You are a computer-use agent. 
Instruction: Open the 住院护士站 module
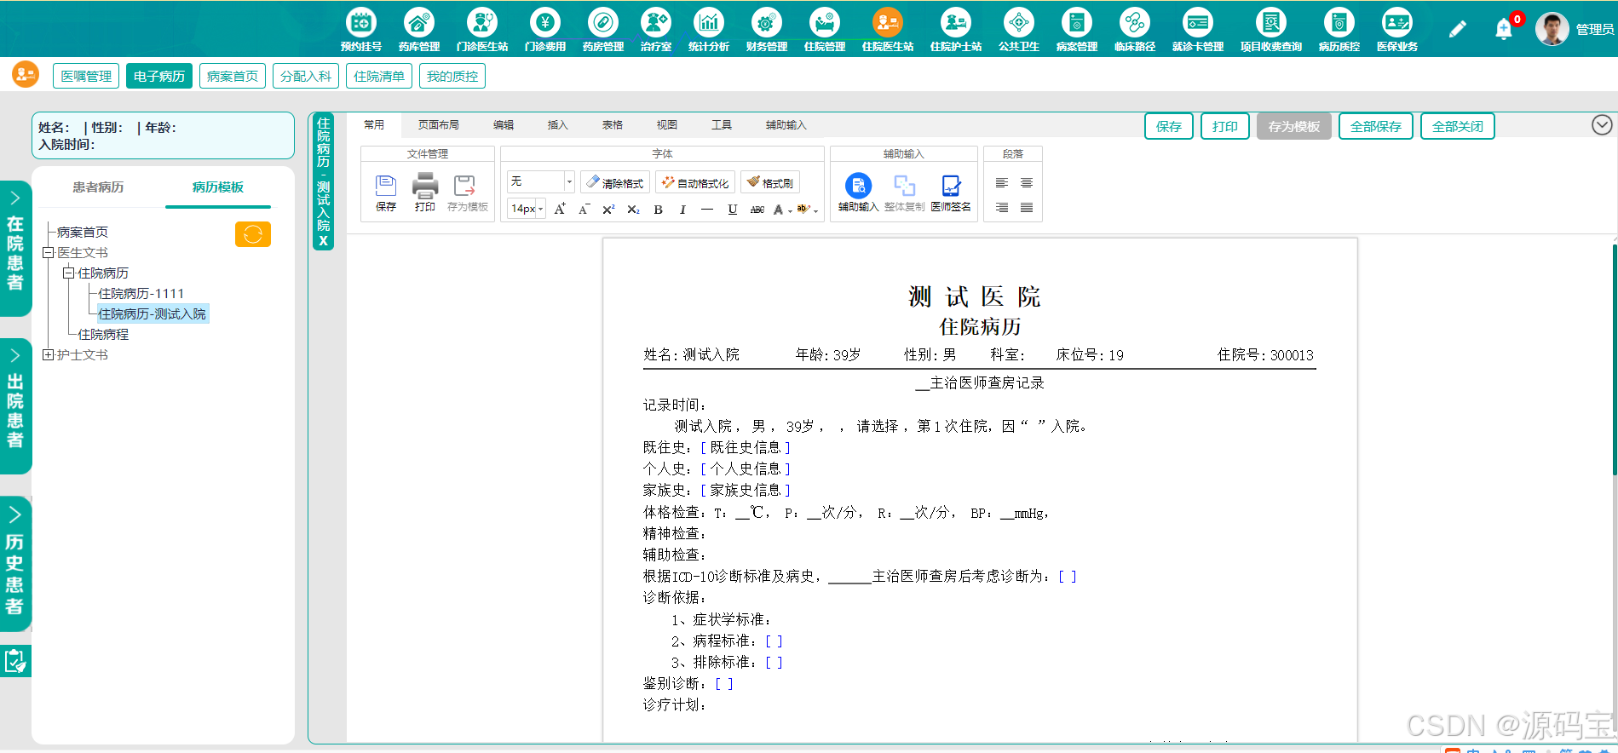tap(956, 29)
